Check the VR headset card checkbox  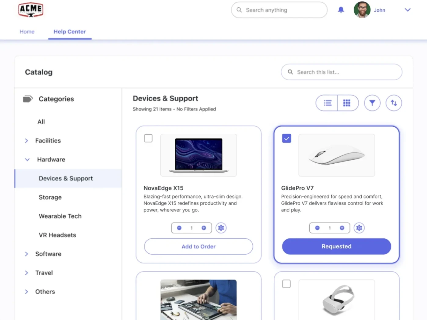point(286,284)
